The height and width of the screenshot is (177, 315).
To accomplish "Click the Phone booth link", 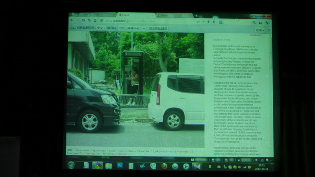I will tap(83, 150).
